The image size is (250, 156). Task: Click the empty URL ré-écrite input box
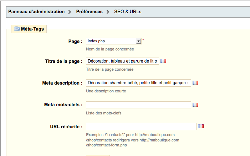coord(141,127)
